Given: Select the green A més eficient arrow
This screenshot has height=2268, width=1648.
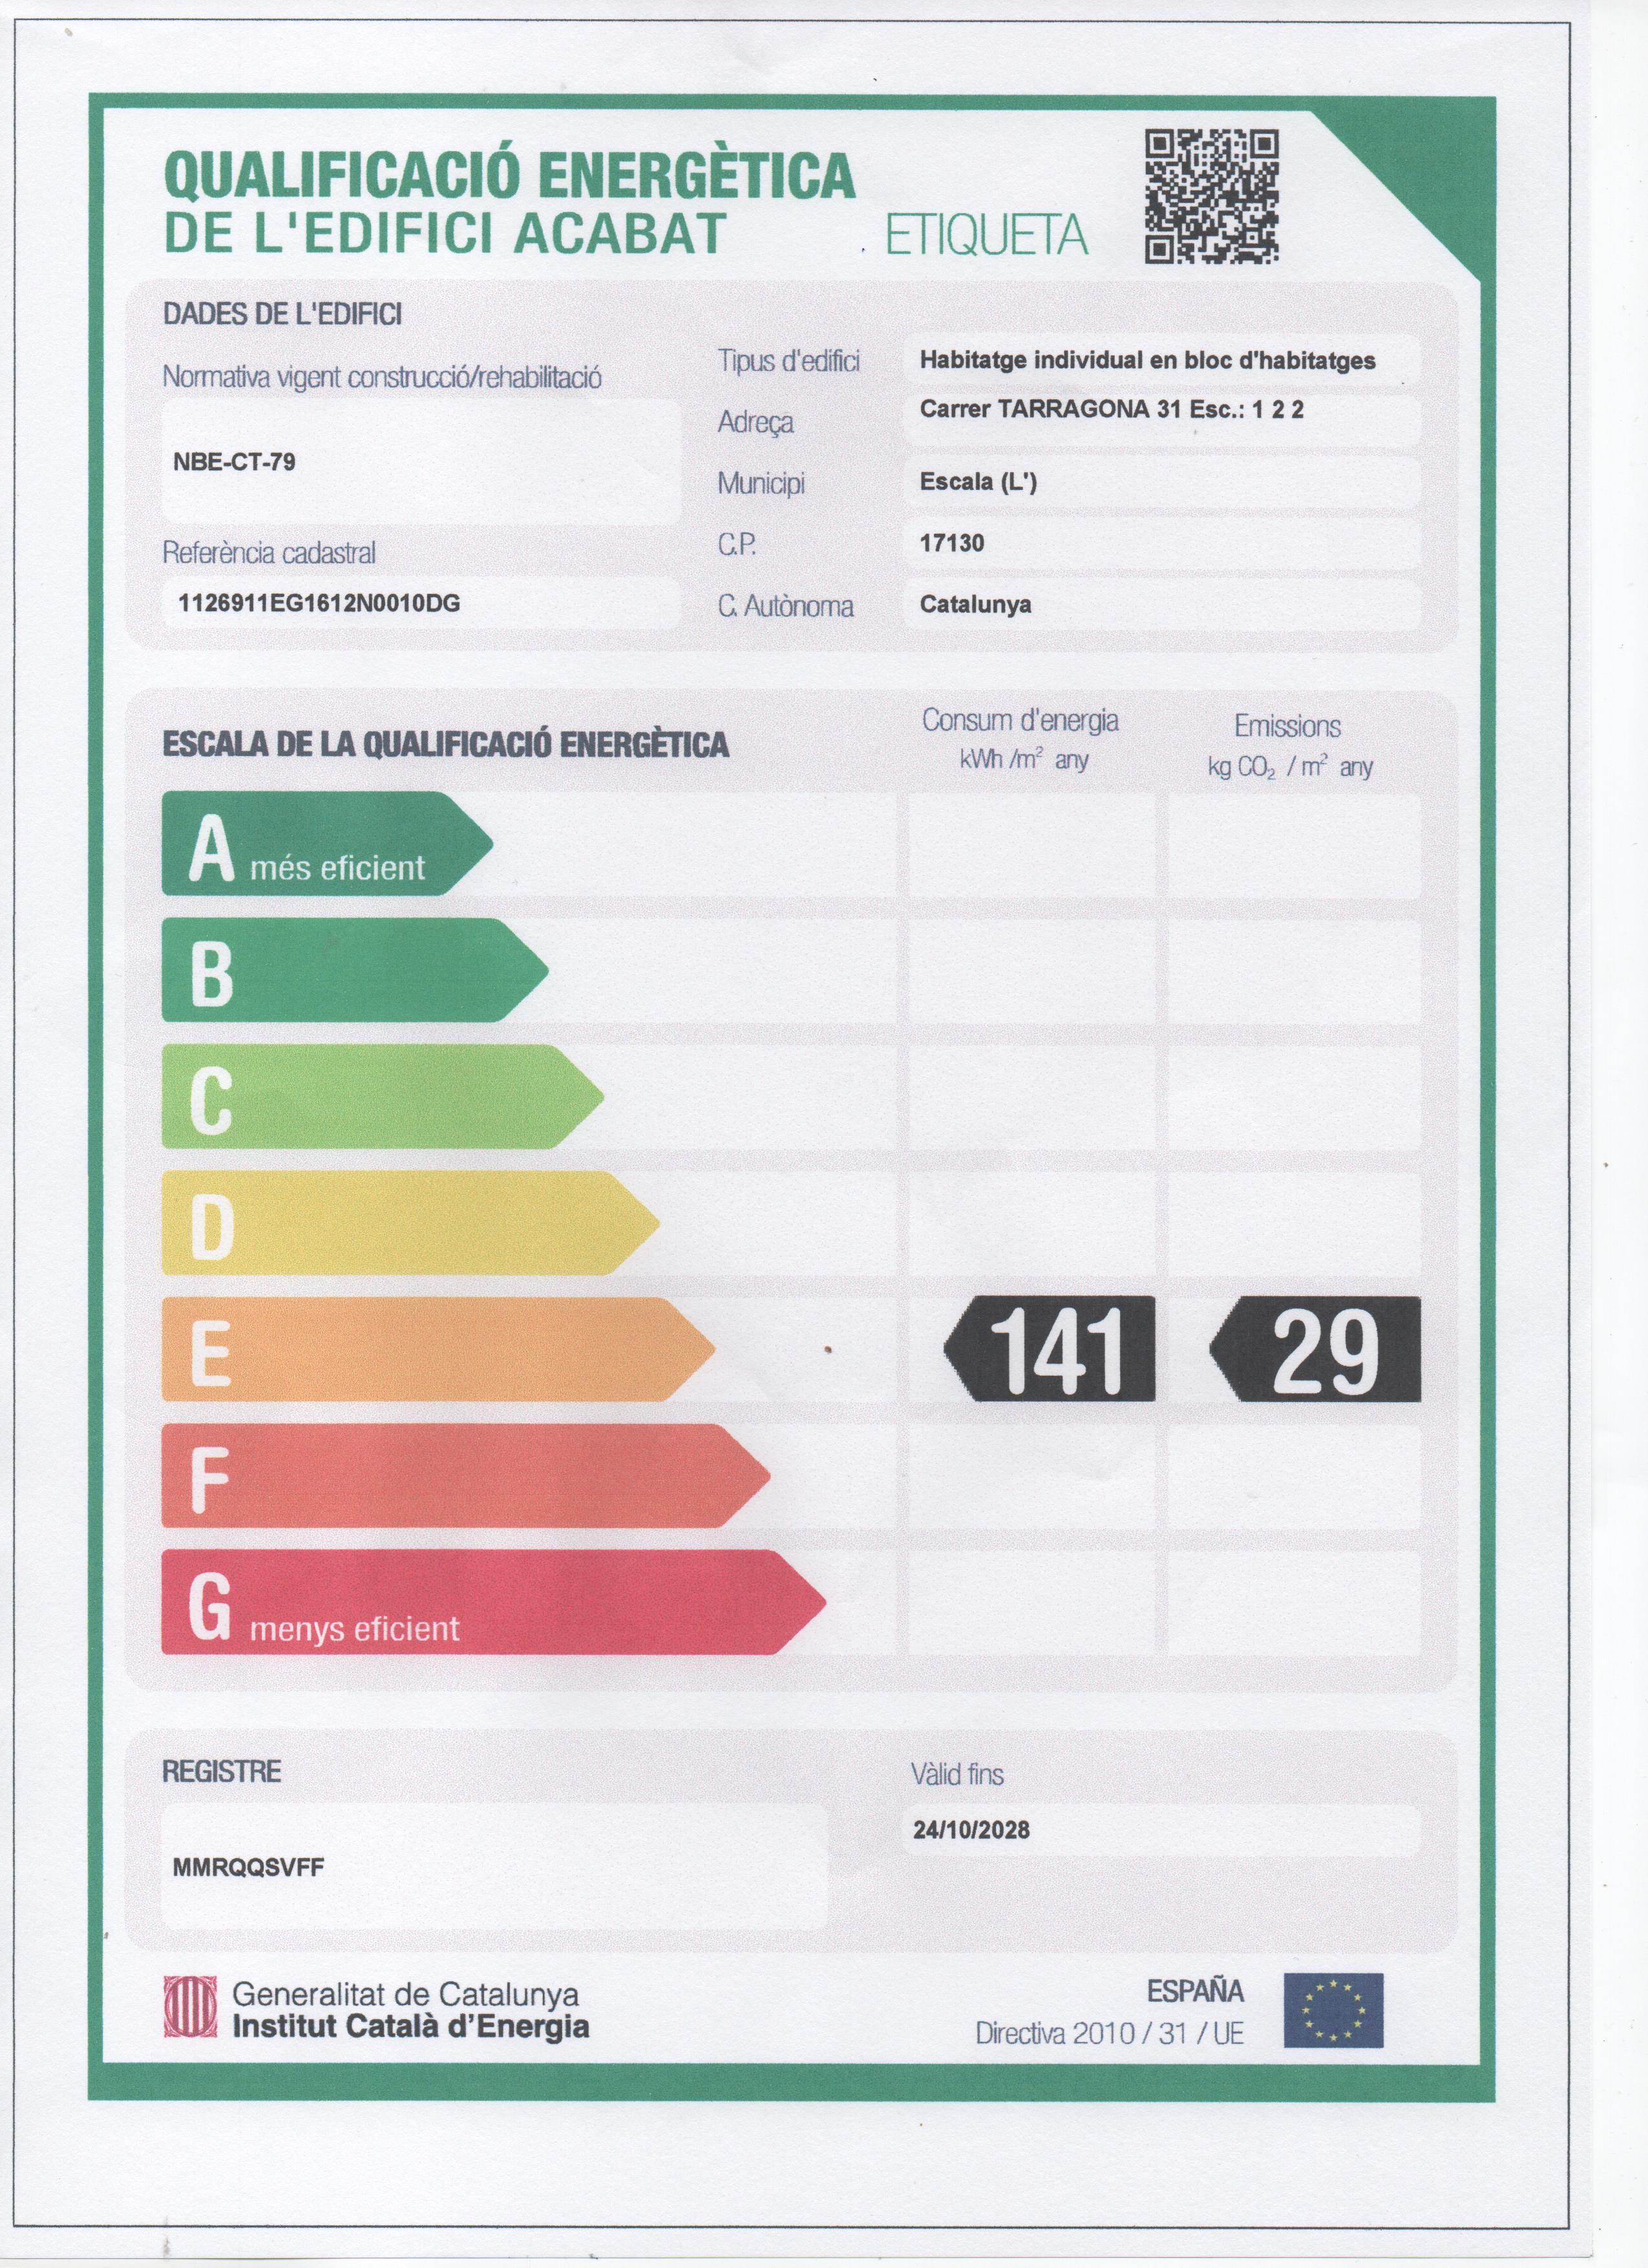Looking at the screenshot, I should point(320,843).
